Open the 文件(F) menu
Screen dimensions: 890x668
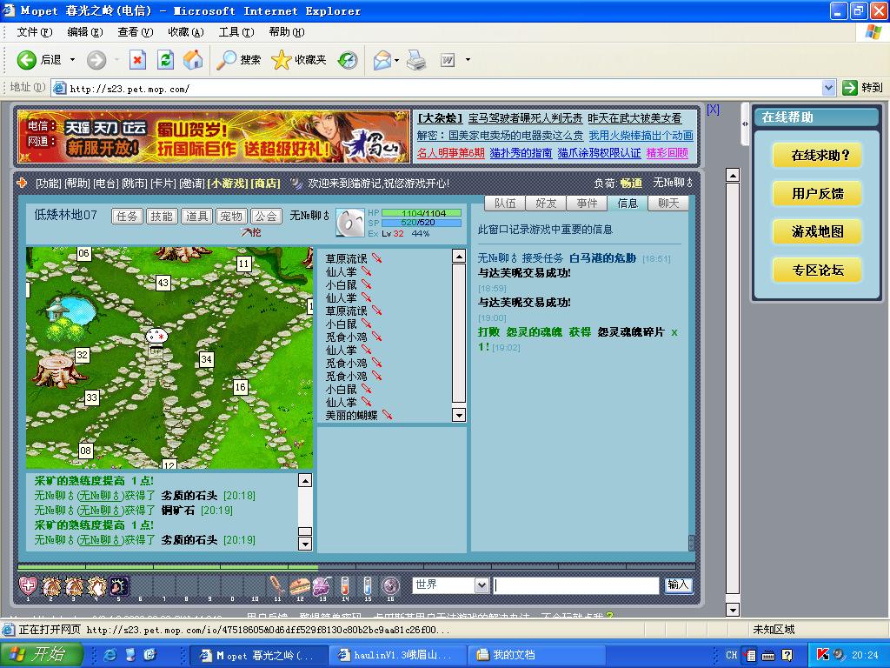tap(35, 32)
